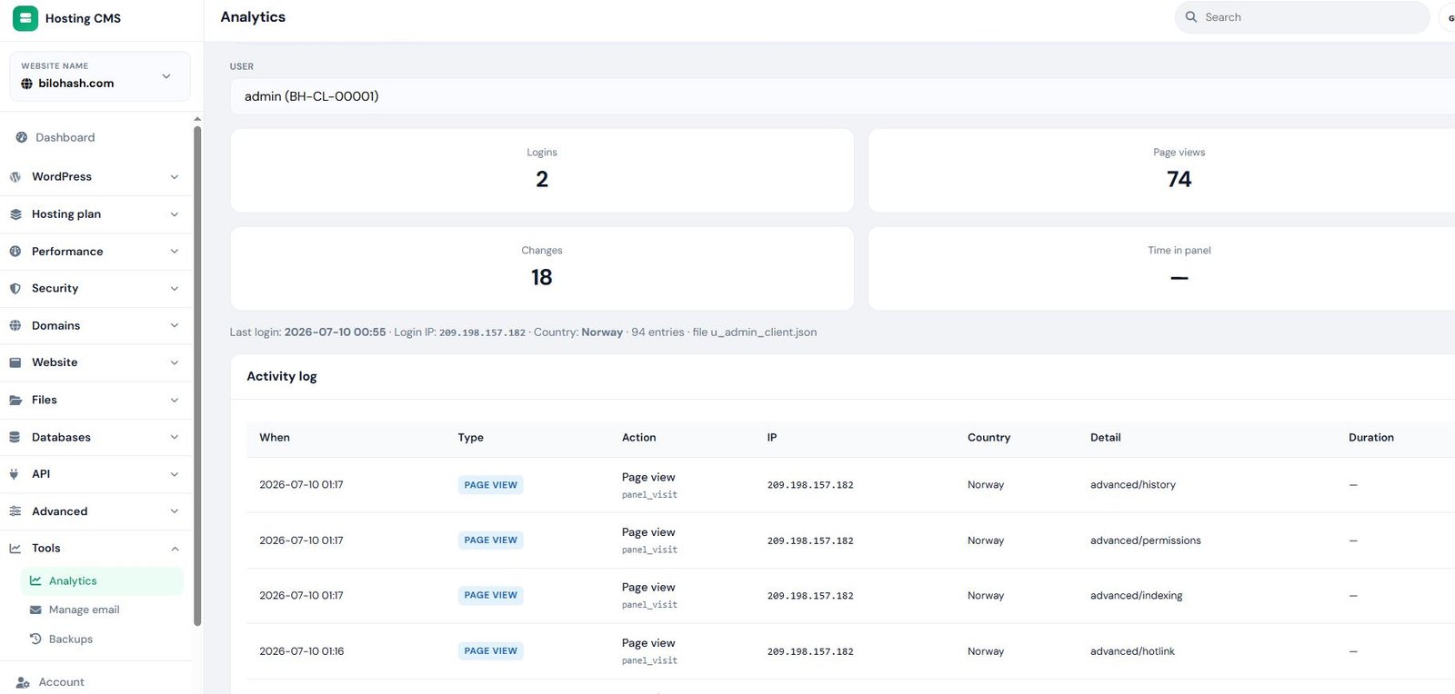The image size is (1455, 694).
Task: Click the search magnifier icon
Action: coord(1191,17)
